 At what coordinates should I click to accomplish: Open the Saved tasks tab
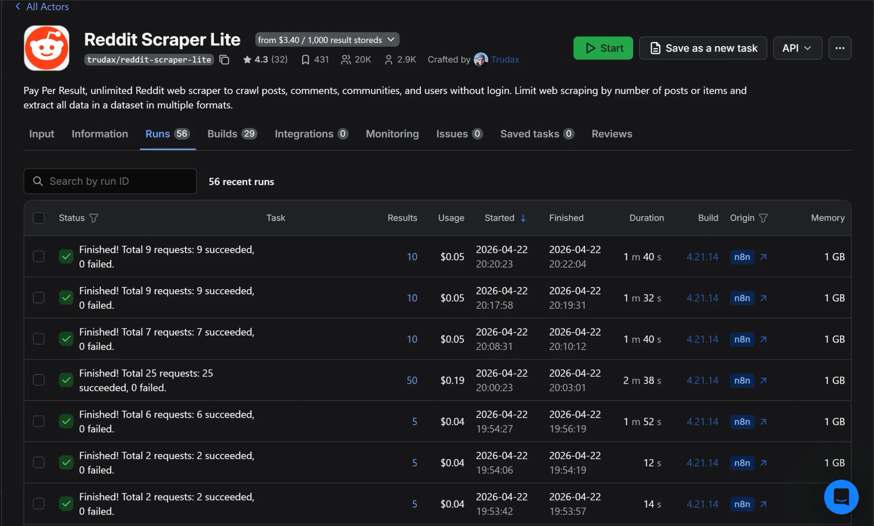[537, 134]
